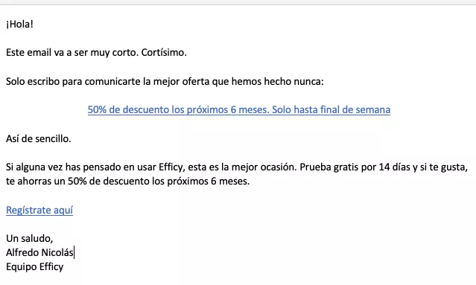Open the 50% de descuento offer link

point(239,109)
